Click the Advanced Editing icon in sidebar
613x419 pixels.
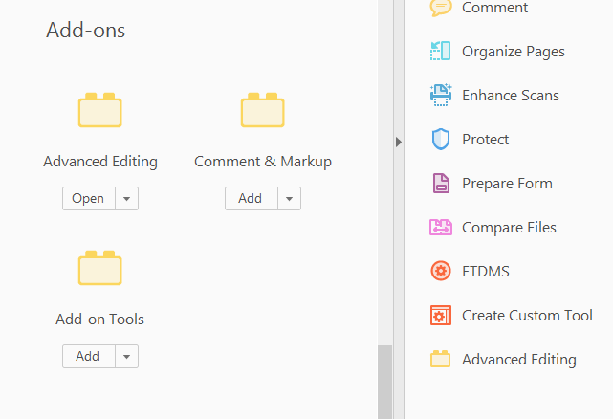(440, 360)
